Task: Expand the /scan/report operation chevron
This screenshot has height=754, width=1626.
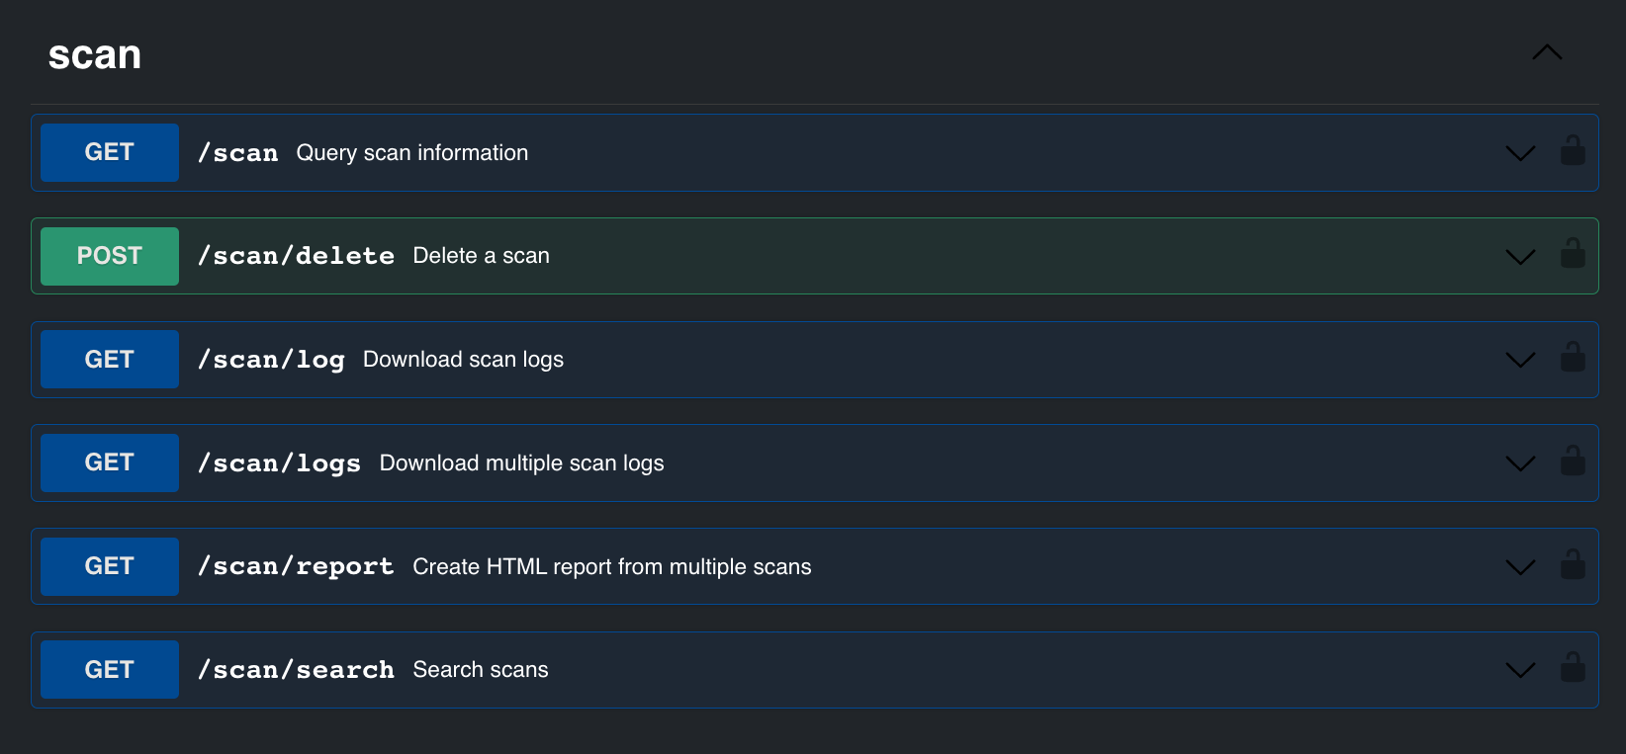Action: pos(1520,567)
